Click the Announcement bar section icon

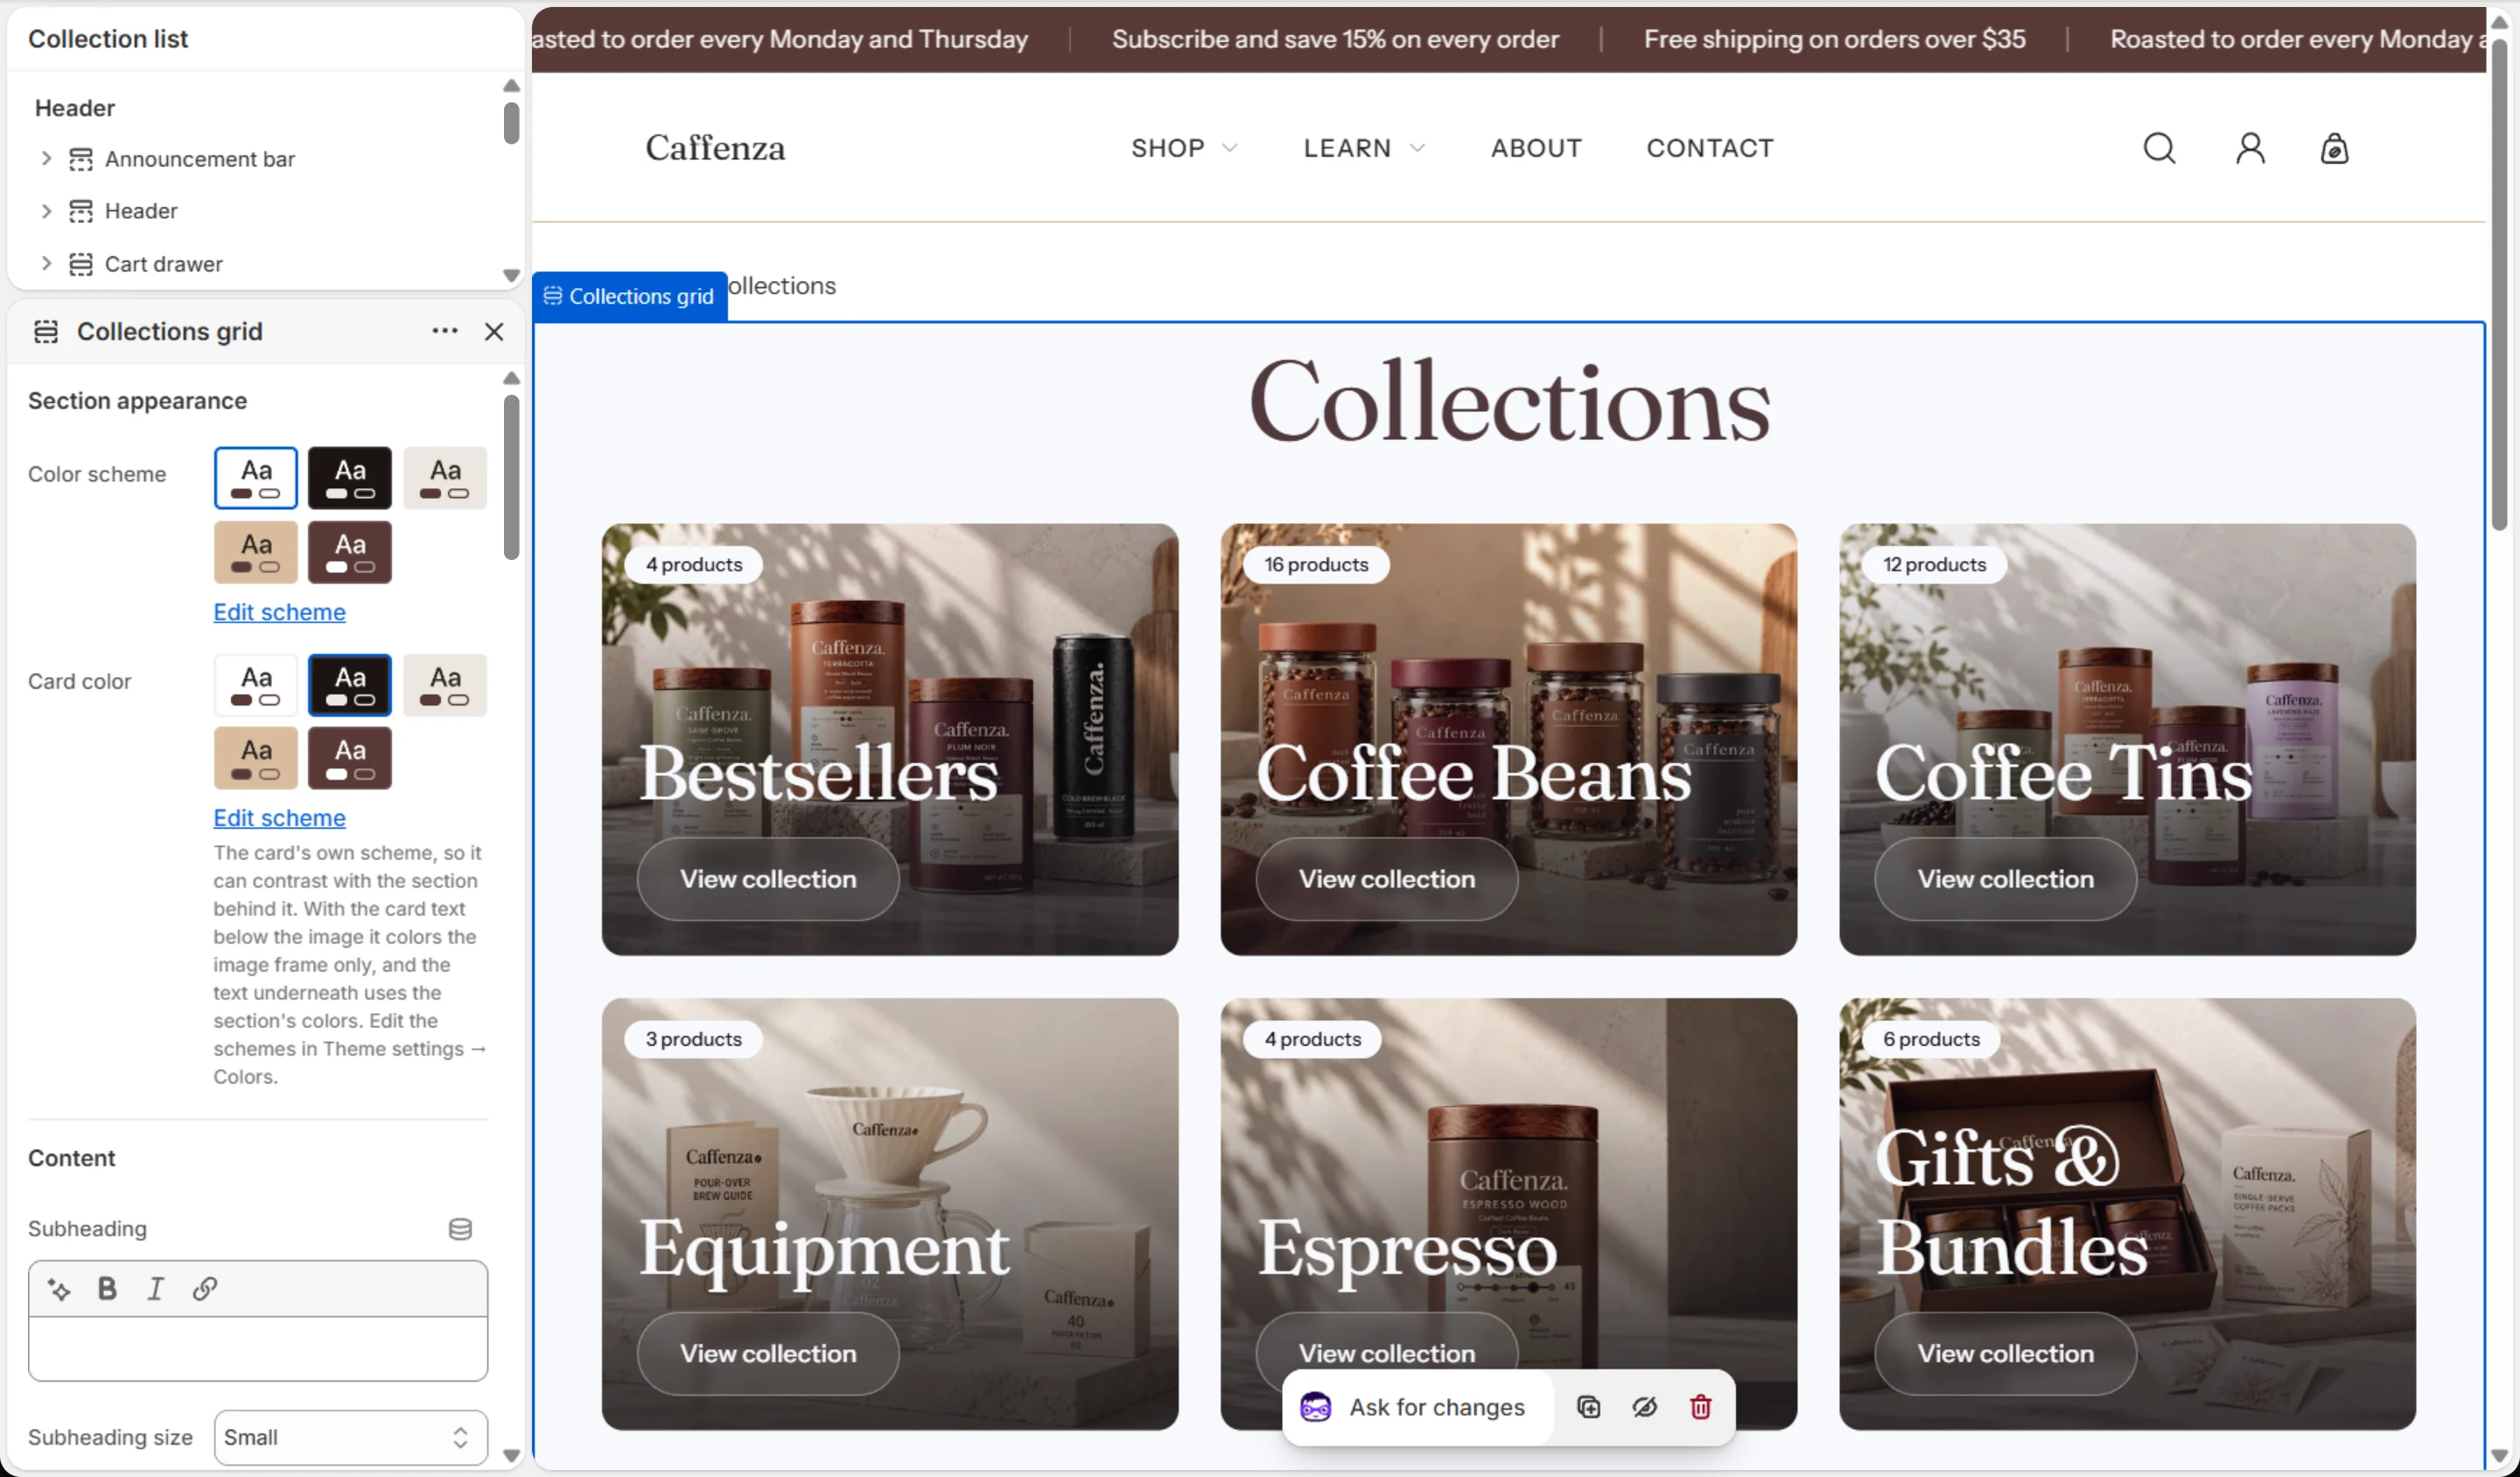coord(80,159)
